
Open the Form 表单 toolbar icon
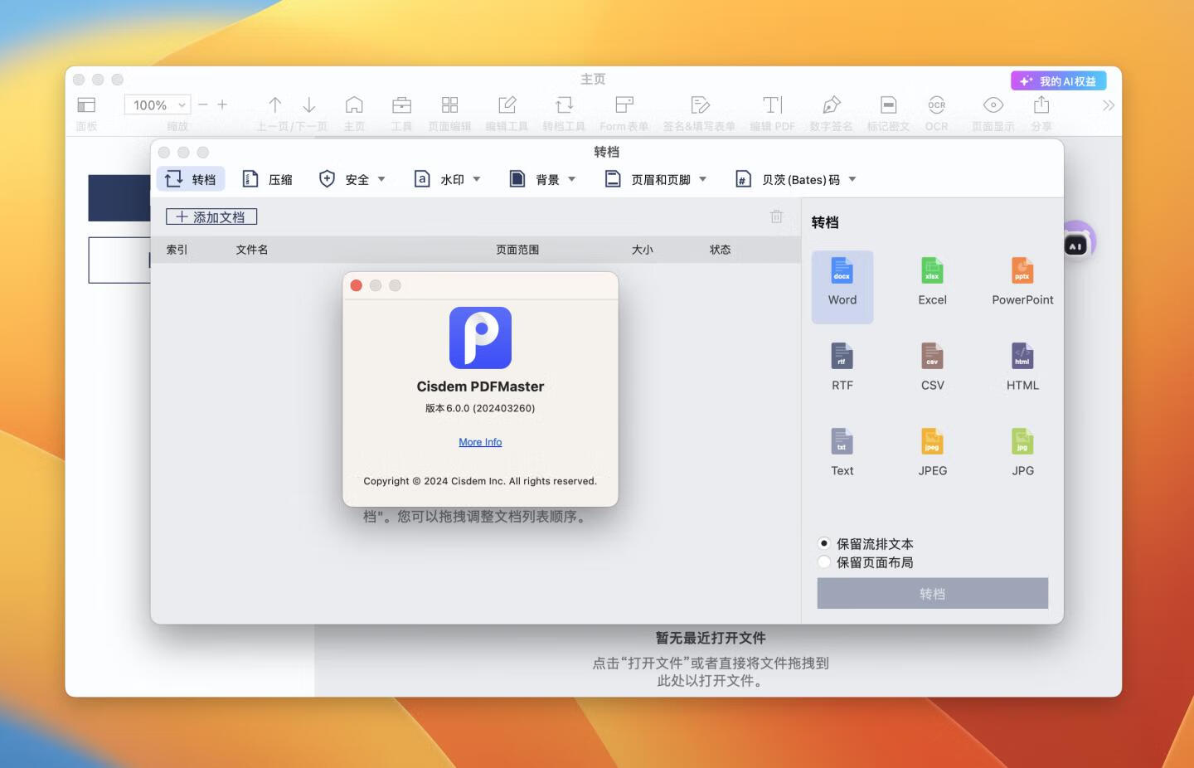[x=624, y=105]
